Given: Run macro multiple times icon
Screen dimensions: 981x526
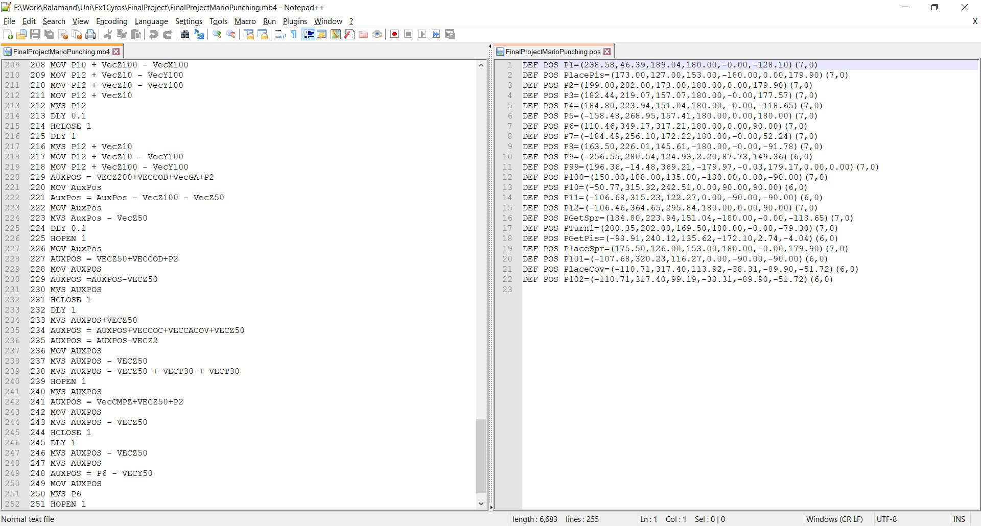Looking at the screenshot, I should pos(436,34).
